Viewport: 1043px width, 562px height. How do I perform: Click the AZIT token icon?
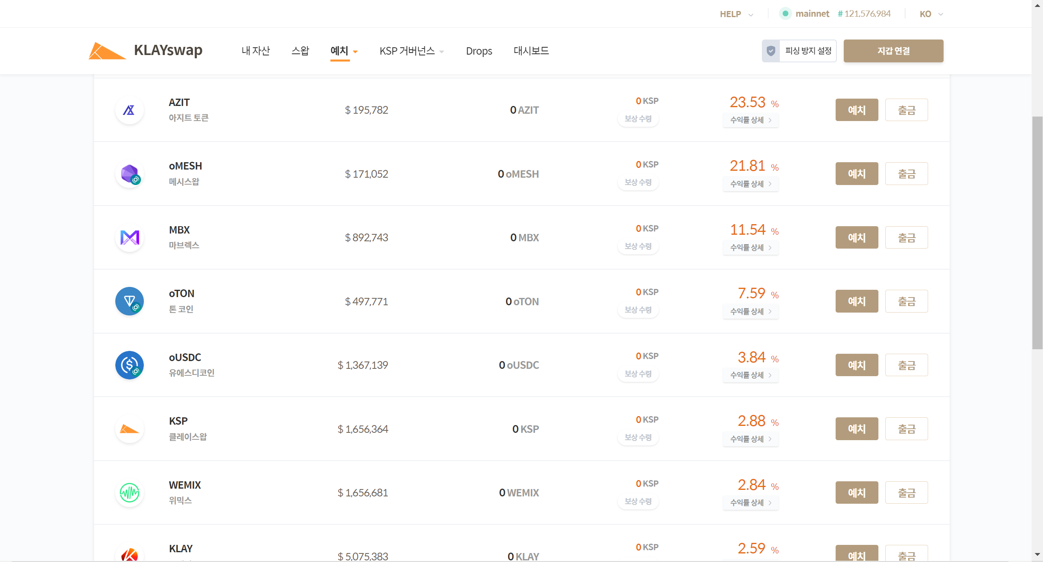(x=129, y=110)
